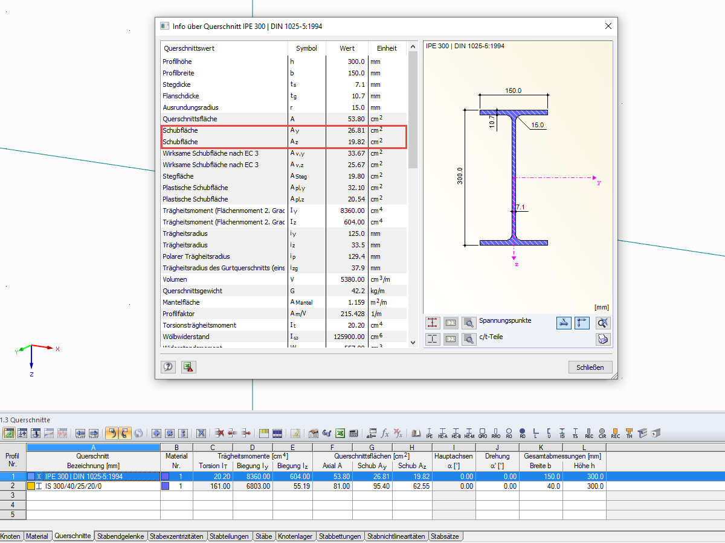725x543 pixels.
Task: Insert a round RD section
Action: point(522,433)
